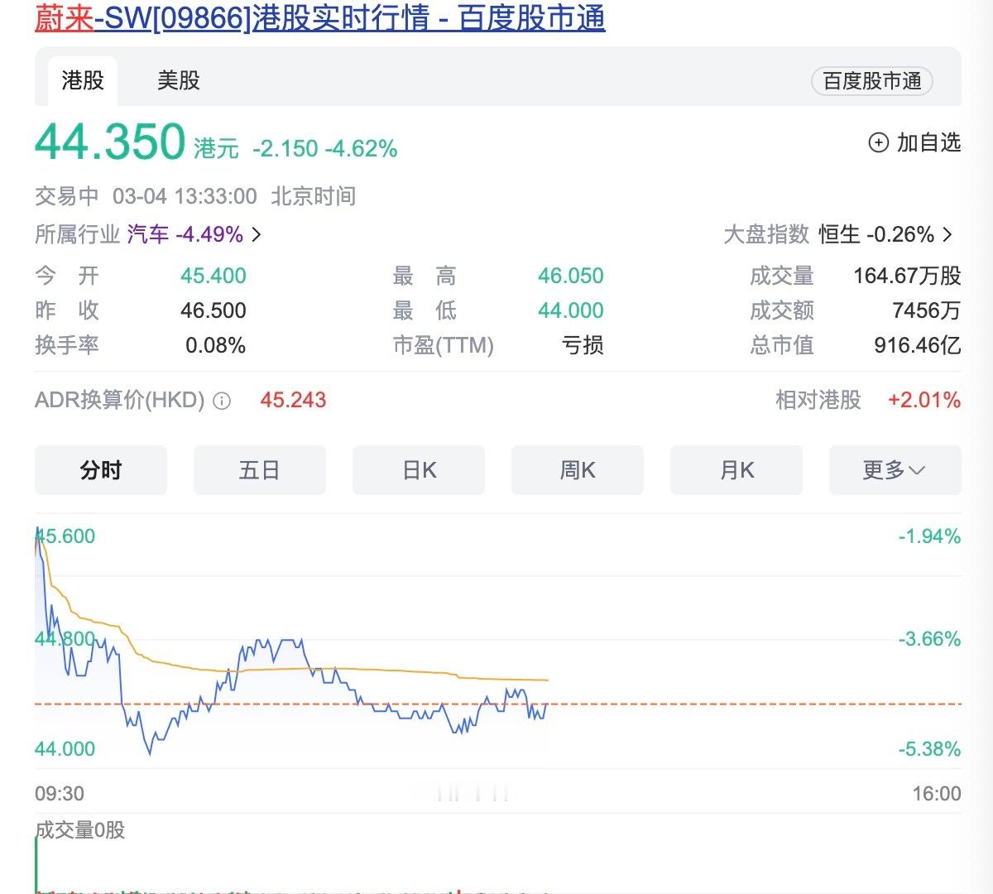Screen dimensions: 993x894
Task: Expand the 更多 chart options dropdown
Action: 895,470
